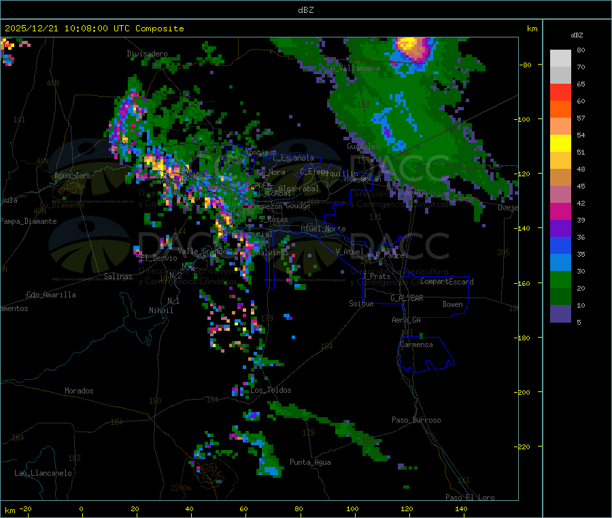Click the 'R_Padre' map label
The width and height of the screenshot is (612, 518).
(x=390, y=255)
